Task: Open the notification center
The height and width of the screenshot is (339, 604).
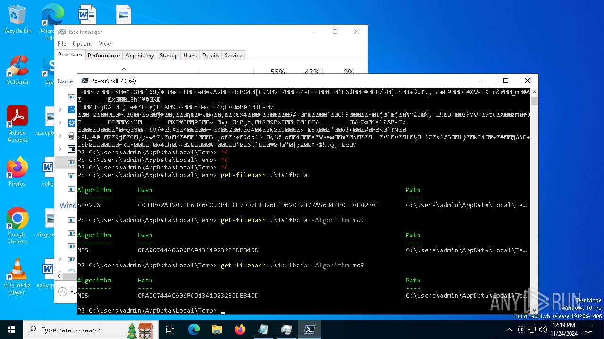Action: tap(588, 330)
